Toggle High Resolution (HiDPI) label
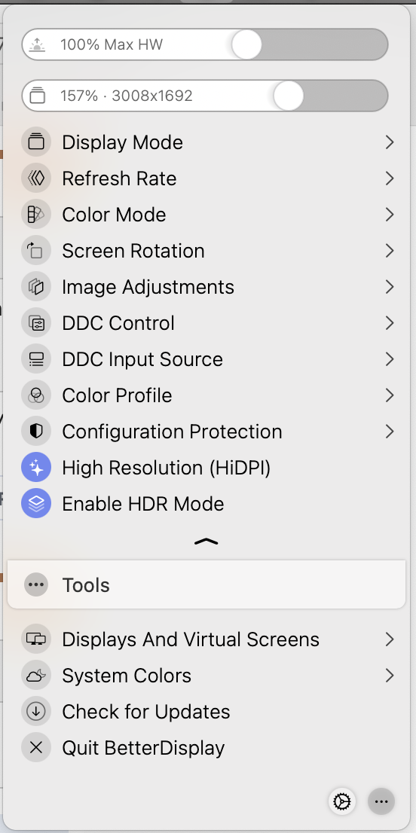The height and width of the screenshot is (833, 416). click(x=167, y=468)
